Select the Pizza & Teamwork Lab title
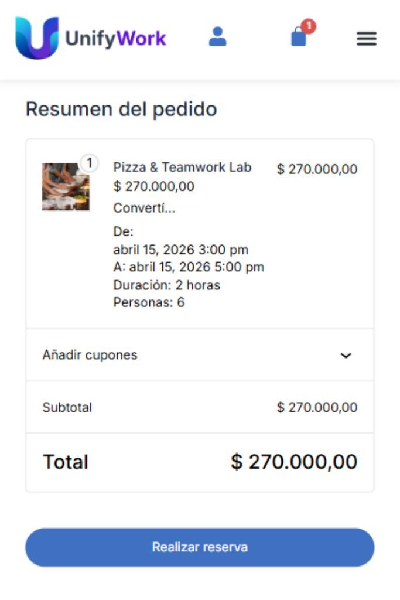Screen dimensions: 400x600 [x=182, y=167]
